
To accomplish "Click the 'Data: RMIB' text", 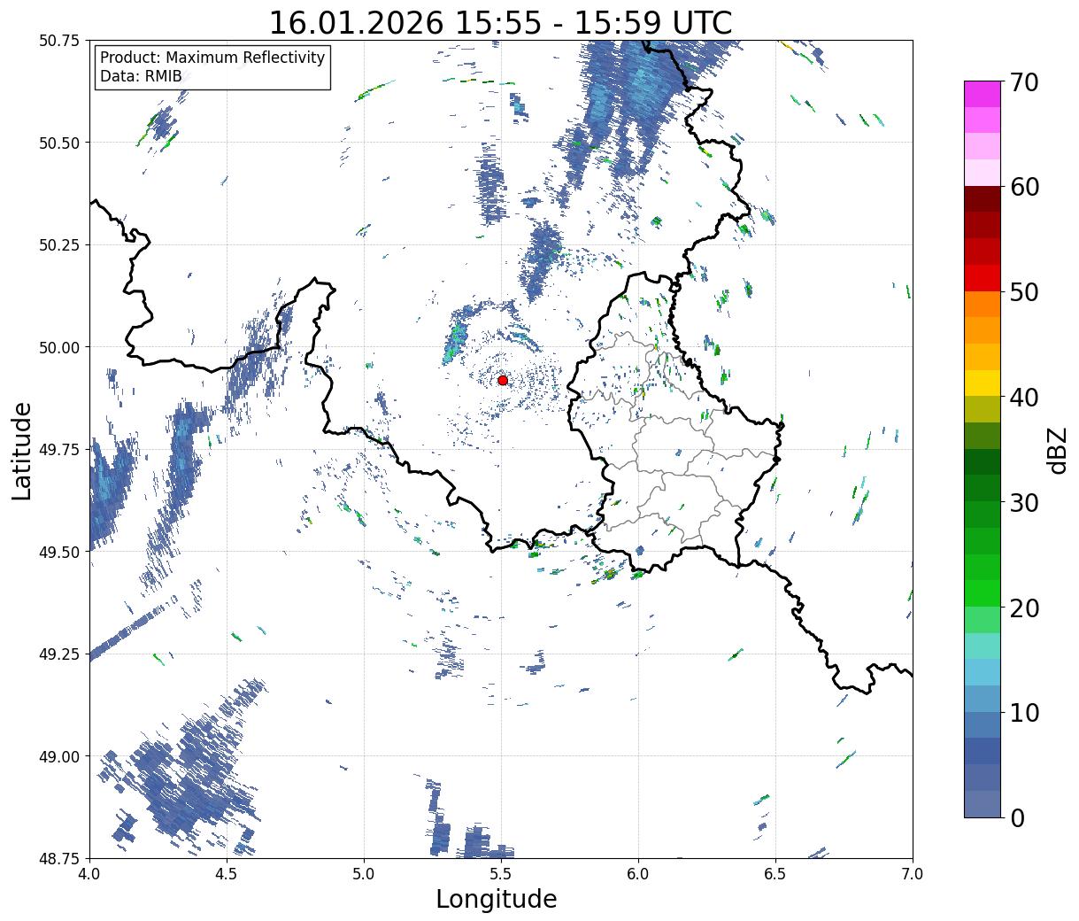I will click(141, 76).
